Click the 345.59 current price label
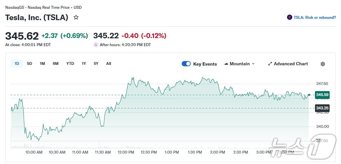 (x=322, y=95)
